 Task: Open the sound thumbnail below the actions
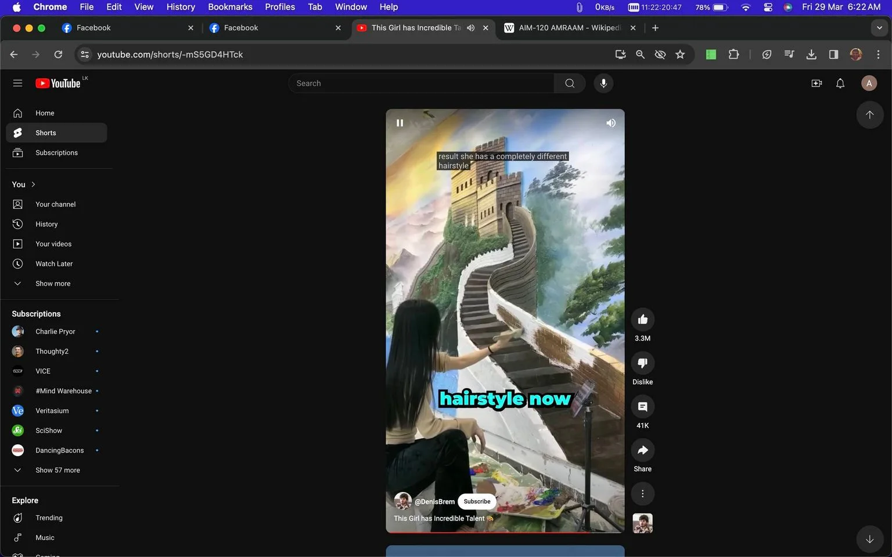point(643,523)
